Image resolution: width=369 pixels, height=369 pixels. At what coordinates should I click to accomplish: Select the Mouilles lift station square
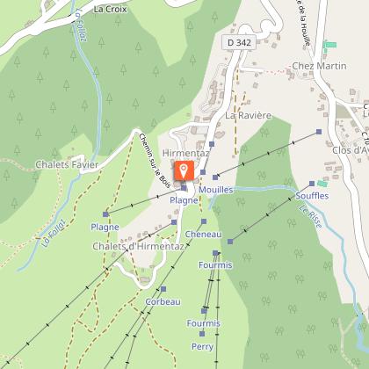[215, 177]
